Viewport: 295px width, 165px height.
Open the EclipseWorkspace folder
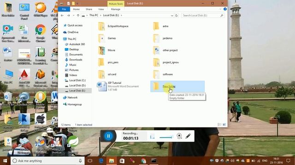point(113,26)
